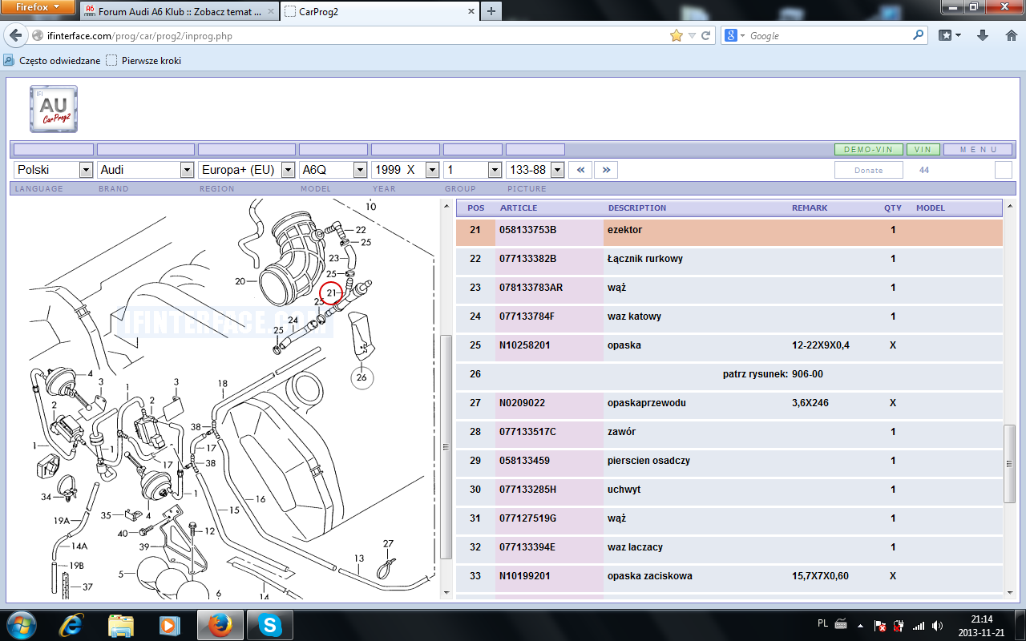Select row 27 opaskaprzewodu
The image size is (1026, 641).
[729, 404]
